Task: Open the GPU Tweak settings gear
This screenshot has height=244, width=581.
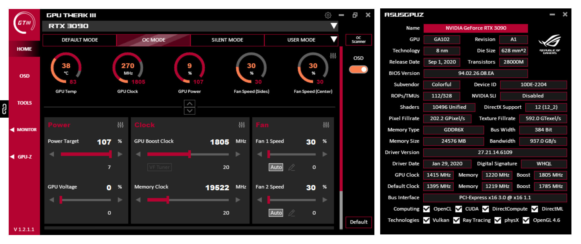Action: click(x=328, y=15)
